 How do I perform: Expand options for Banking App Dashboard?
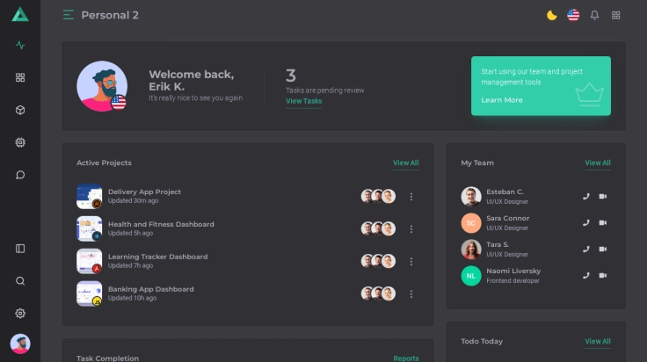tap(411, 293)
